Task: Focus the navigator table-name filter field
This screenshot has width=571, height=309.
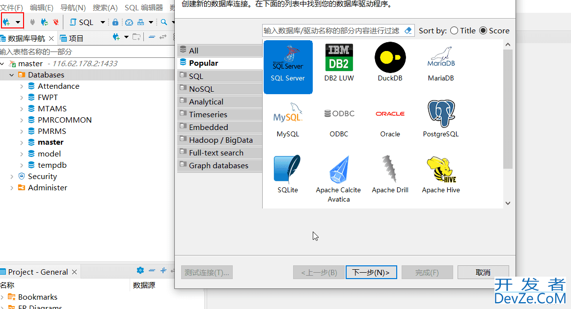Action: [x=87, y=51]
